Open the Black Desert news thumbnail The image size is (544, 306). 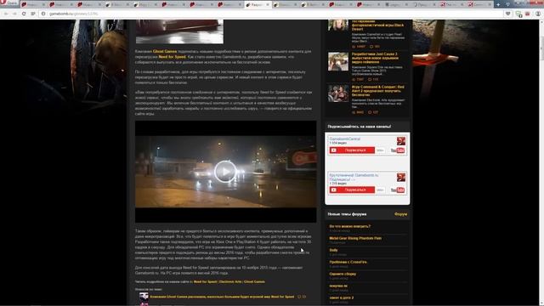338,25
